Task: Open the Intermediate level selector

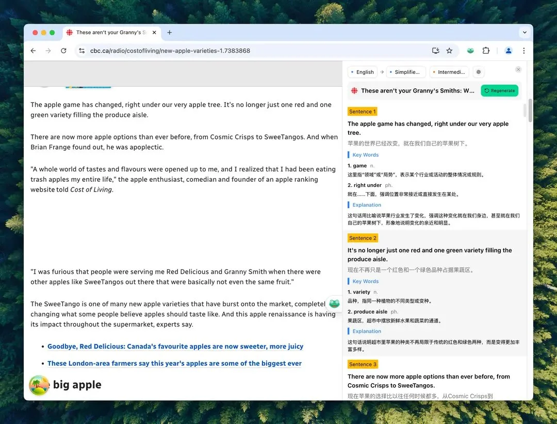Action: (449, 72)
